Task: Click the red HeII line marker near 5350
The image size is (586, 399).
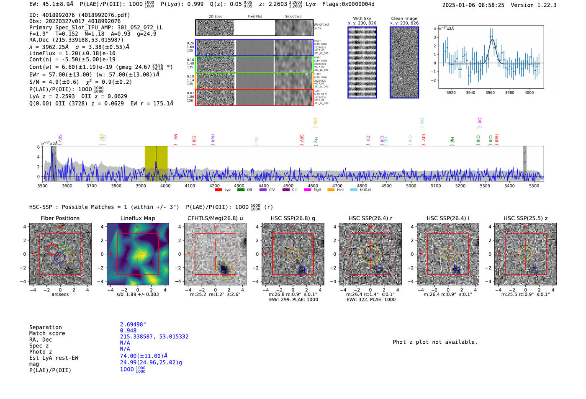Action: [x=497, y=139]
